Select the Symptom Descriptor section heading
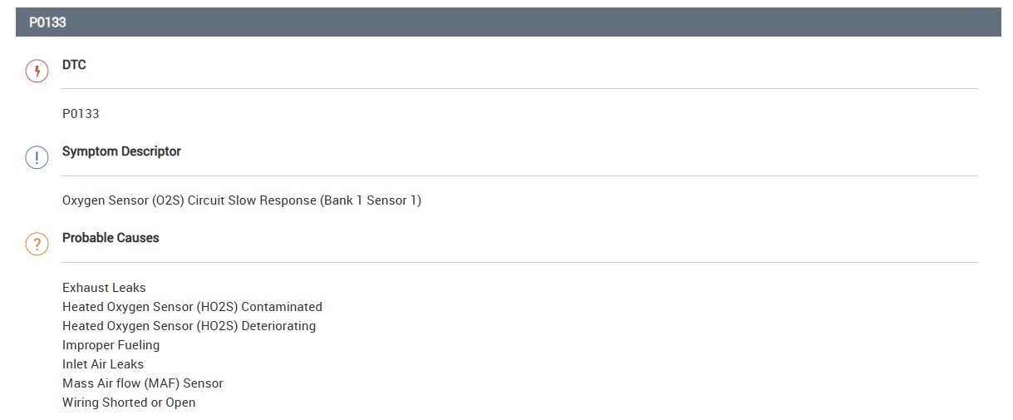1013x420 pixels. click(121, 151)
